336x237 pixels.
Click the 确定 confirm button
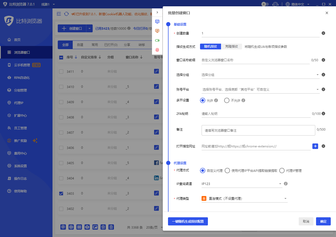323,221
